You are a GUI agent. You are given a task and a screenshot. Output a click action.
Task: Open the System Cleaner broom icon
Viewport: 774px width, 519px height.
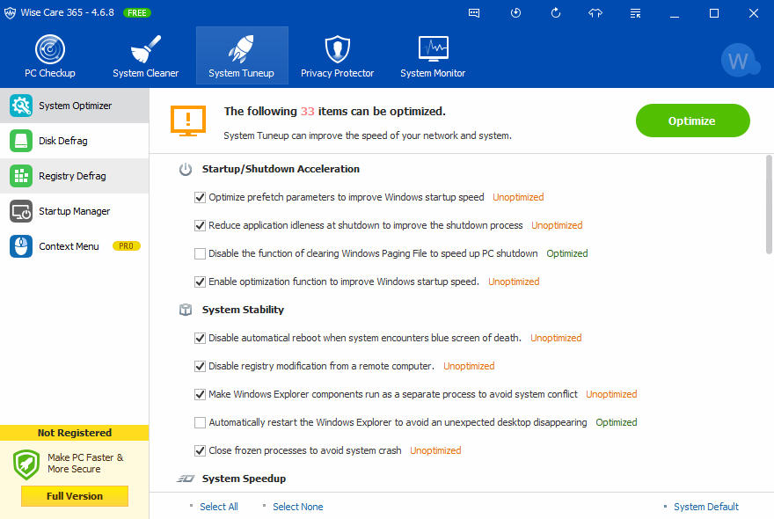point(146,49)
